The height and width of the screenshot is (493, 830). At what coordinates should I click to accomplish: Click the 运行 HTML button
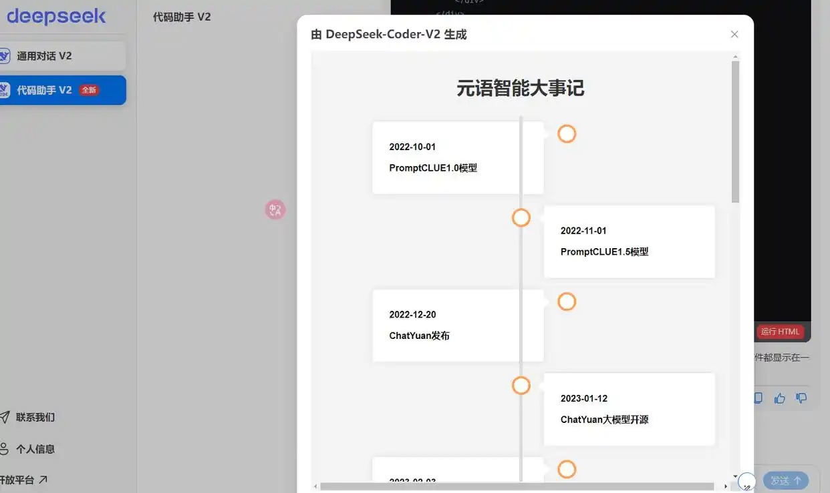pyautogui.click(x=780, y=332)
